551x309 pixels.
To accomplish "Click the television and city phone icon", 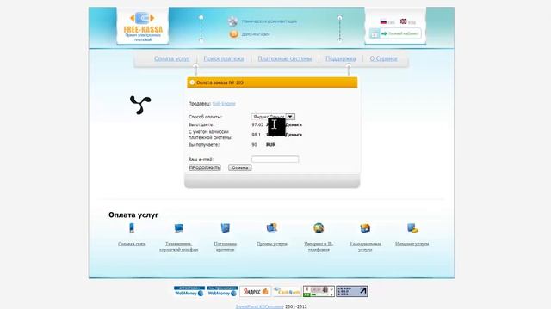I will [179, 228].
